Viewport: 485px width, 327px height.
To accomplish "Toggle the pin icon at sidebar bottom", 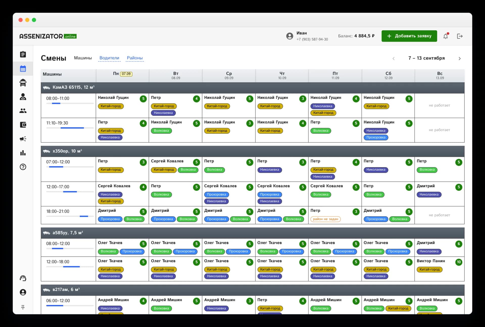I will pyautogui.click(x=23, y=307).
